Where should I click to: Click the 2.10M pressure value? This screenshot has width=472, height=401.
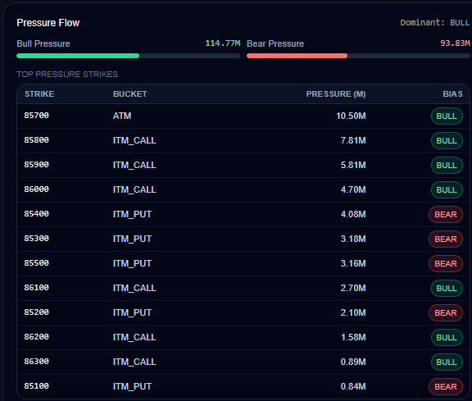tap(353, 312)
